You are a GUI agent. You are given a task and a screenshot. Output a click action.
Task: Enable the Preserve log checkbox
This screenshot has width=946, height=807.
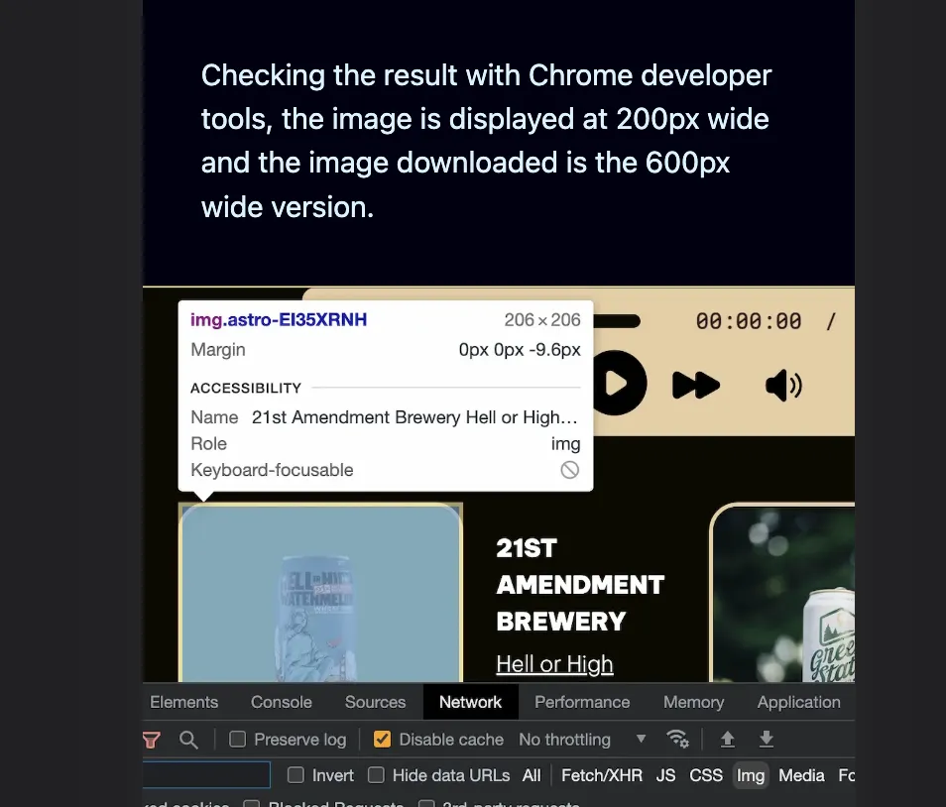[x=236, y=739]
